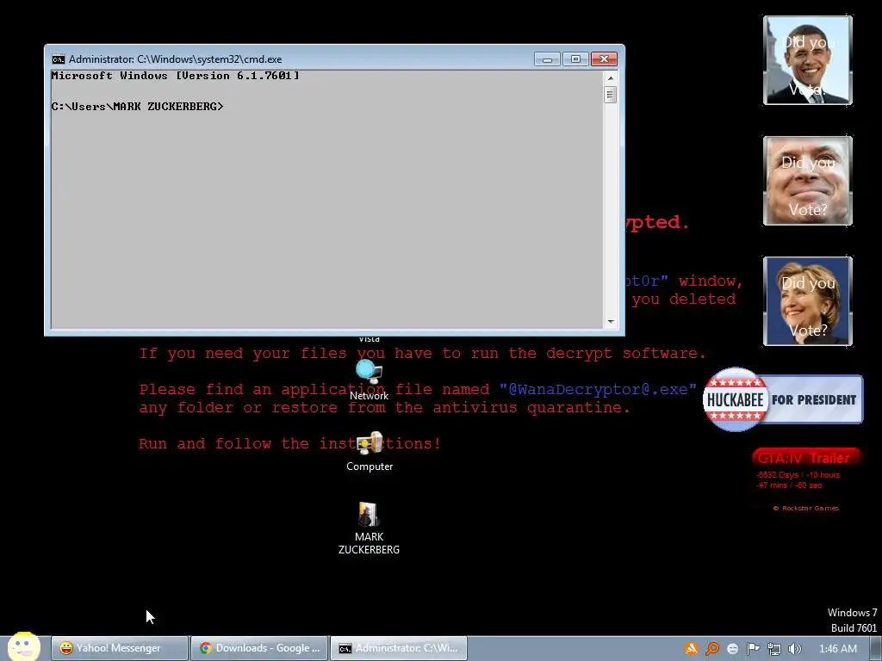Click the 'Microsoft Windows [Version 6.1.7601]' text
882x661 pixels.
[x=175, y=76]
